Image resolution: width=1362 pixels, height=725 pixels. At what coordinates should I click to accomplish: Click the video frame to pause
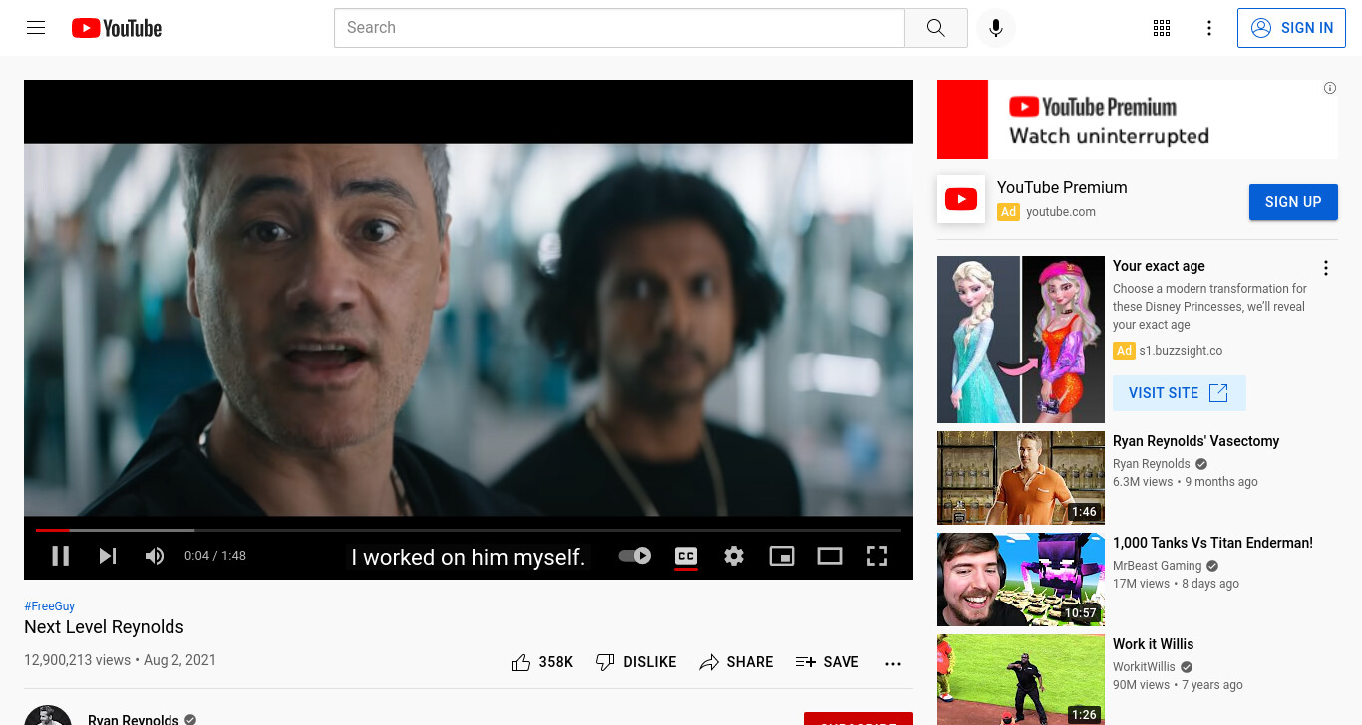tap(469, 329)
